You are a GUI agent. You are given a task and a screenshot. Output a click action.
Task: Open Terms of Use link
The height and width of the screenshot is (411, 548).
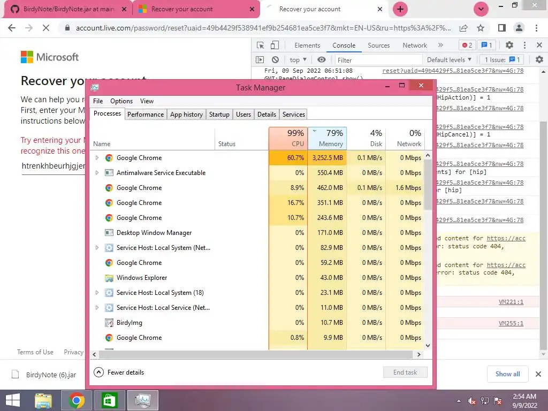pyautogui.click(x=35, y=352)
